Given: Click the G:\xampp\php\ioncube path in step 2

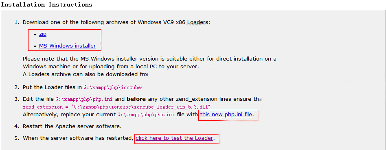Looking at the screenshot, I should pos(112,87).
